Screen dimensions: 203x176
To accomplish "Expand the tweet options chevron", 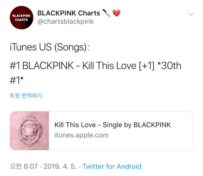I will point(191,14).
